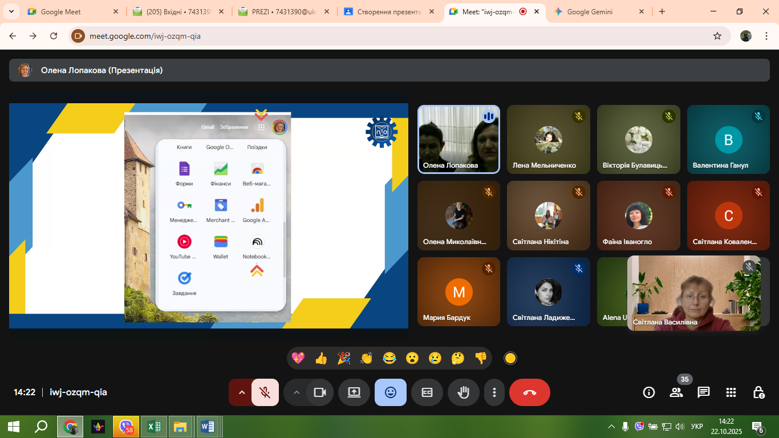The width and height of the screenshot is (779, 438).
Task: Send the thumbs up reaction
Action: click(x=321, y=358)
